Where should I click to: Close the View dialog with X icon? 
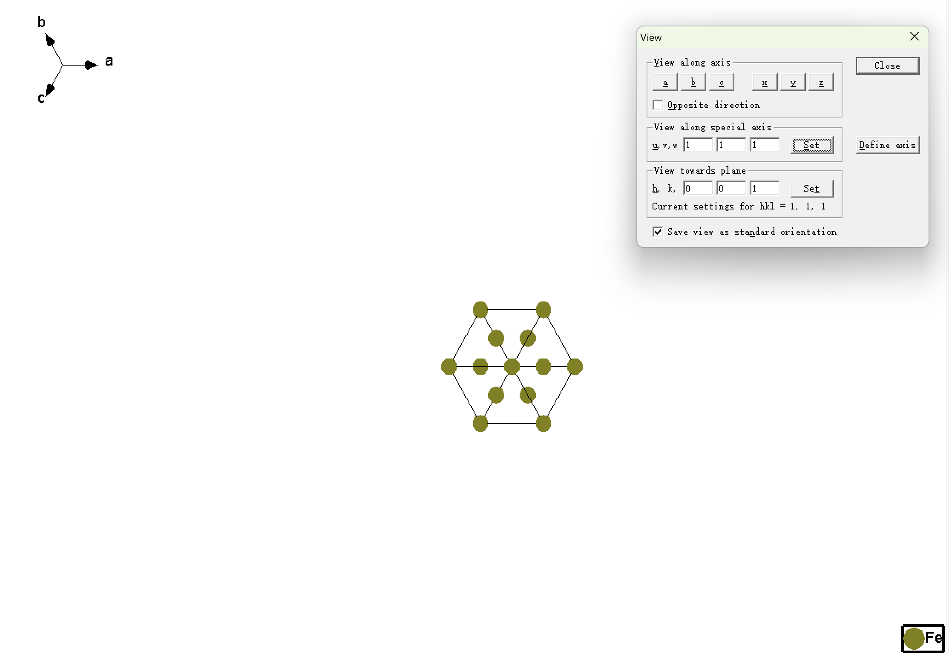[914, 37]
